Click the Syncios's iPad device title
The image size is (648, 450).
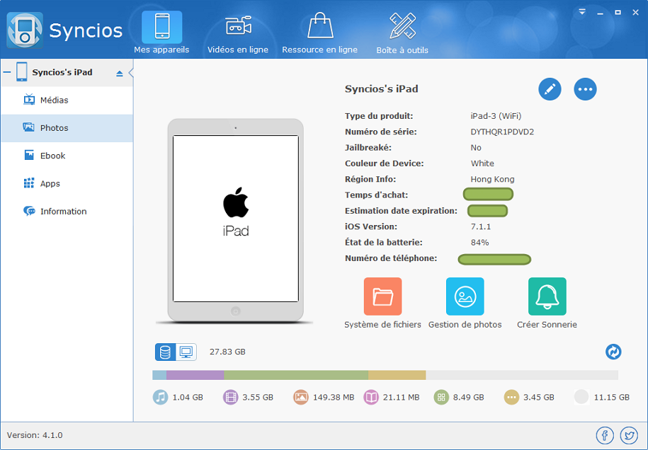[382, 88]
